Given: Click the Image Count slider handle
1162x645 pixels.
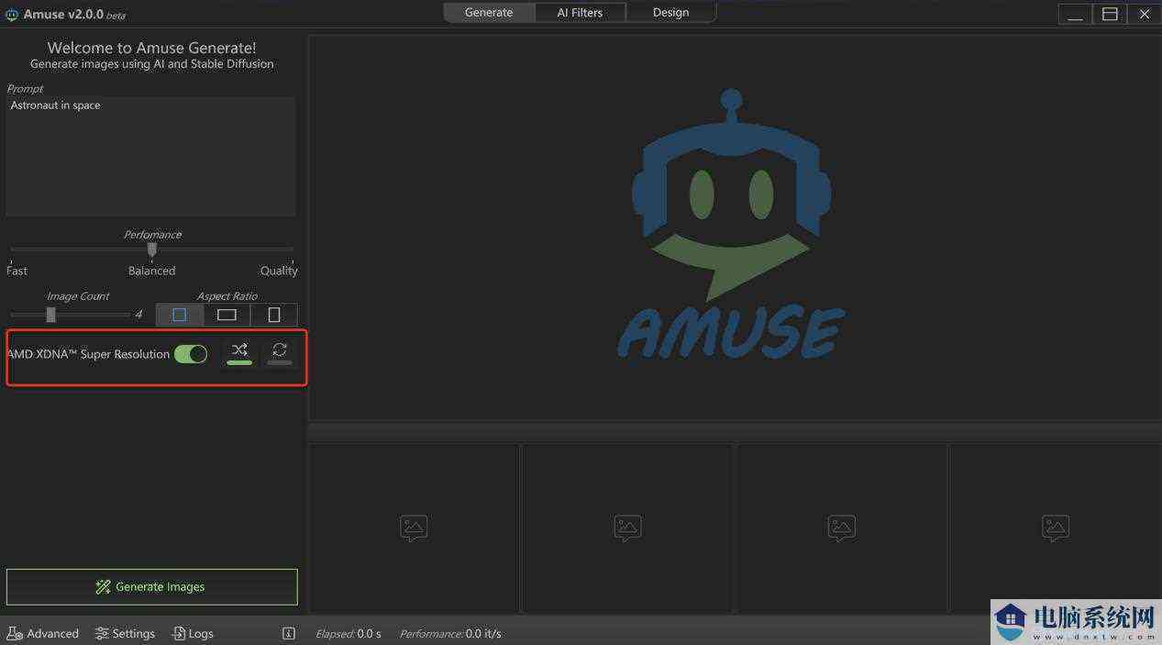Looking at the screenshot, I should [x=51, y=315].
